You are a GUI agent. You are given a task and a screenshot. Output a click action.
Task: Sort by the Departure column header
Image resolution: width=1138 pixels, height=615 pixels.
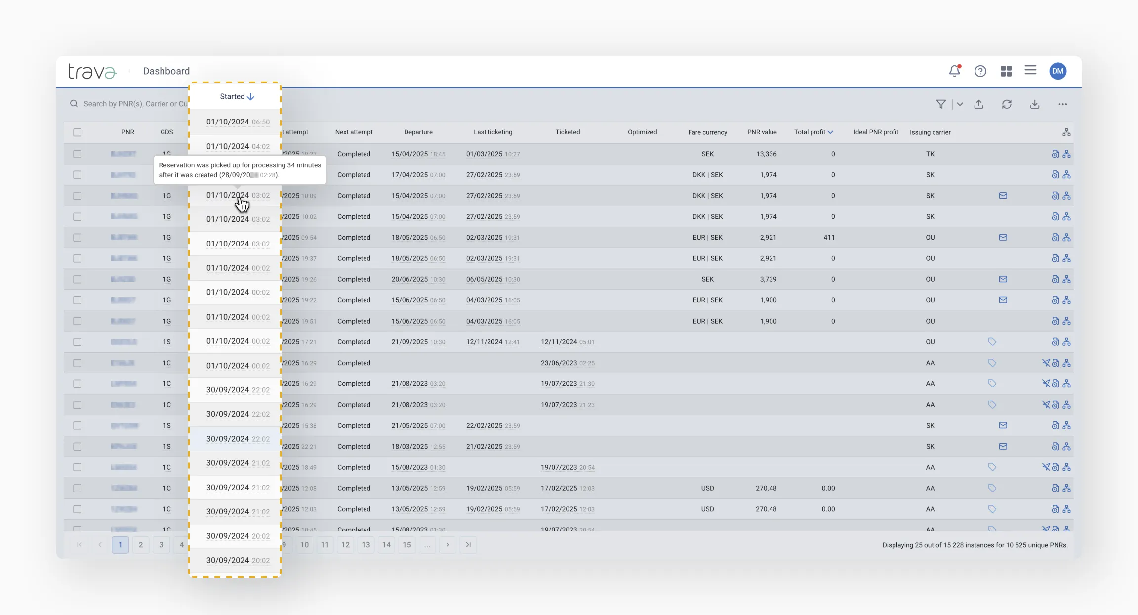[418, 132]
